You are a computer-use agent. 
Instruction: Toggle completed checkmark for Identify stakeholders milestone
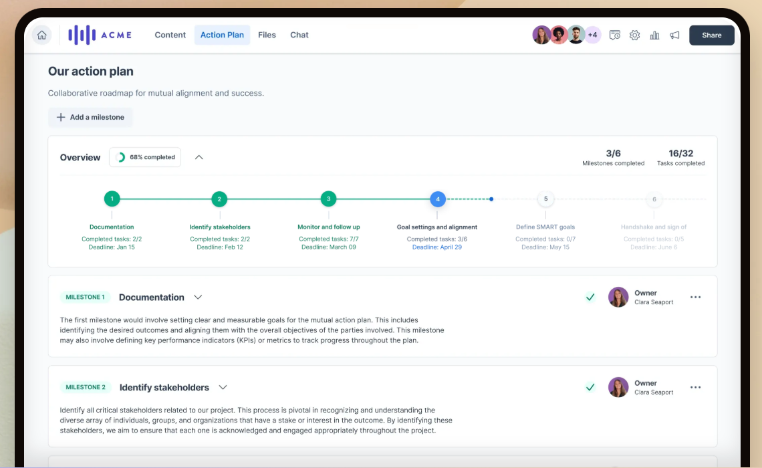(x=590, y=387)
